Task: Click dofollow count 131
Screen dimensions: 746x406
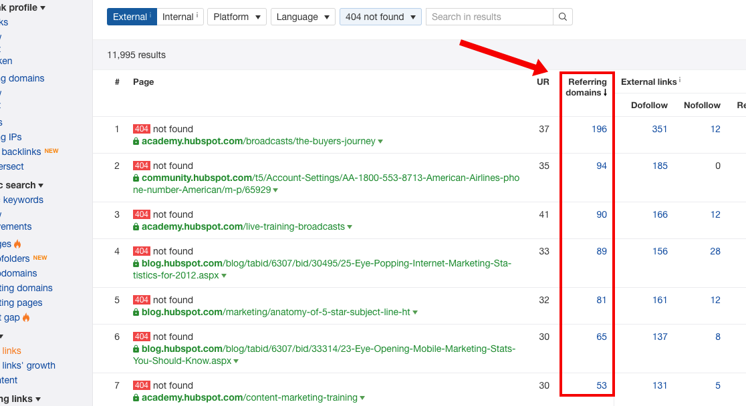Action: click(660, 385)
